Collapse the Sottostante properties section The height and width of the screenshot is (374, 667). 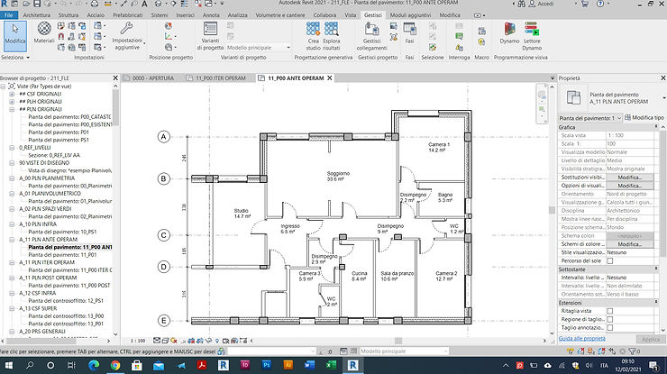(656, 269)
